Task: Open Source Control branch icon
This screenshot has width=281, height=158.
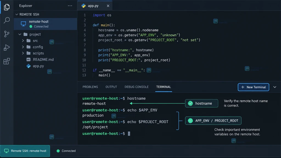Action: [7, 34]
